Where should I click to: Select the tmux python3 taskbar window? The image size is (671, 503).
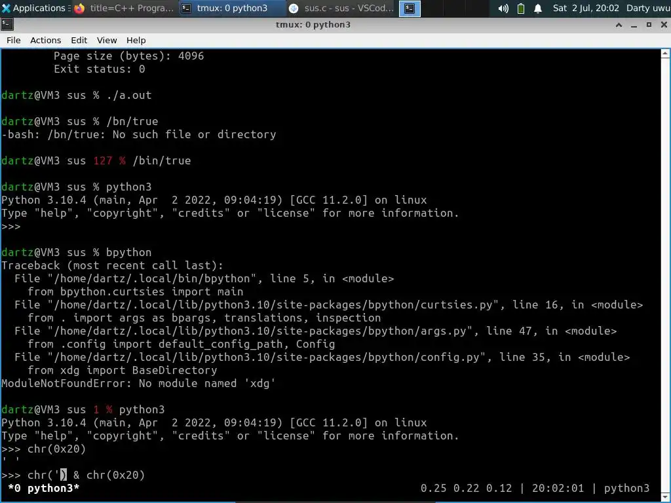231,8
